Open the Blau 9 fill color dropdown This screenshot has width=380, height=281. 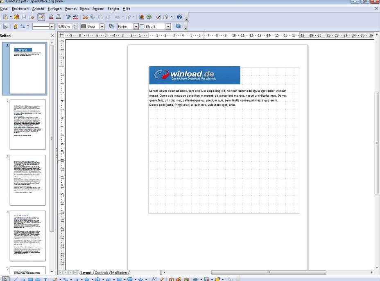[168, 27]
